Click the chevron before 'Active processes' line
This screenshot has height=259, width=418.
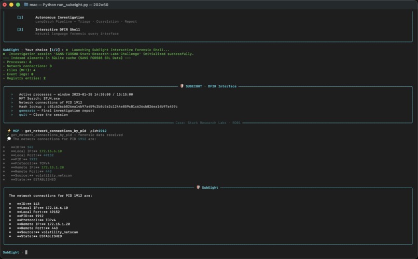click(12, 94)
